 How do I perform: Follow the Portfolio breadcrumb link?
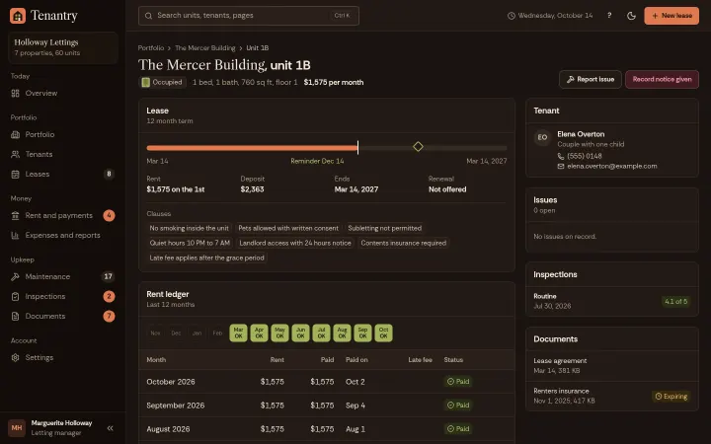point(151,48)
